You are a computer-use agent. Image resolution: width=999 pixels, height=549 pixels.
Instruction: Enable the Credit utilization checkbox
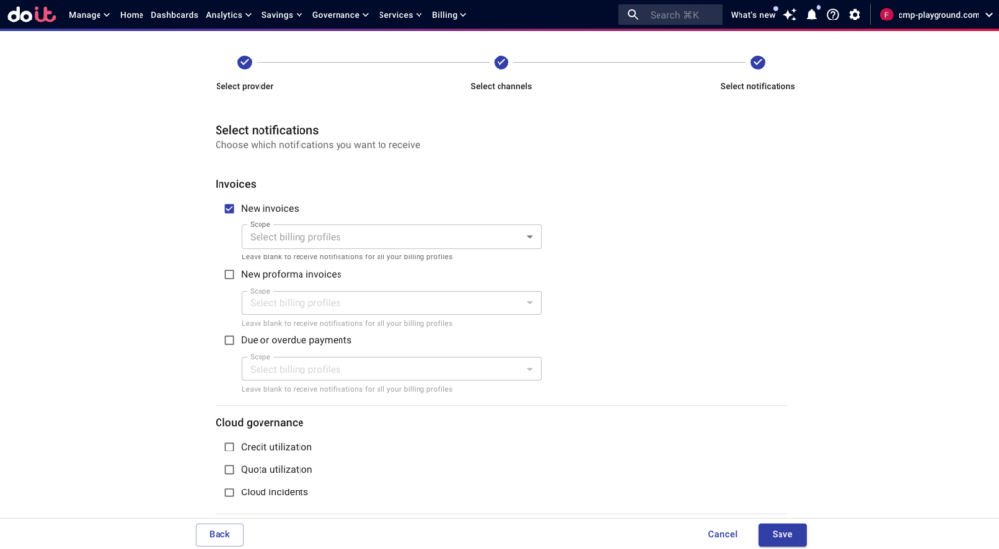pyautogui.click(x=230, y=447)
